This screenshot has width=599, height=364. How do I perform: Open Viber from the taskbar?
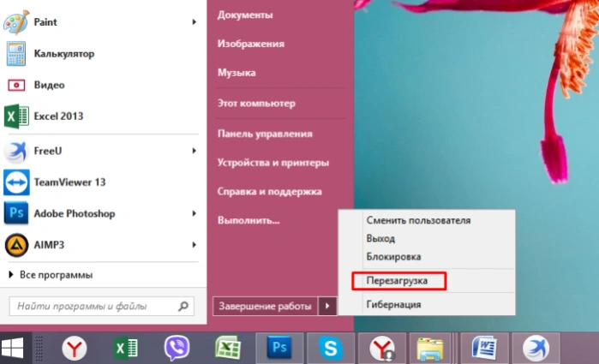pos(177,348)
